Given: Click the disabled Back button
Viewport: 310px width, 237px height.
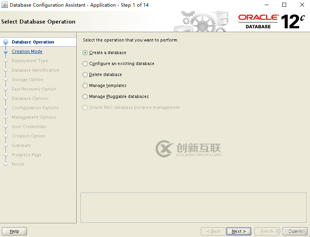Looking at the screenshot, I should click(213, 231).
